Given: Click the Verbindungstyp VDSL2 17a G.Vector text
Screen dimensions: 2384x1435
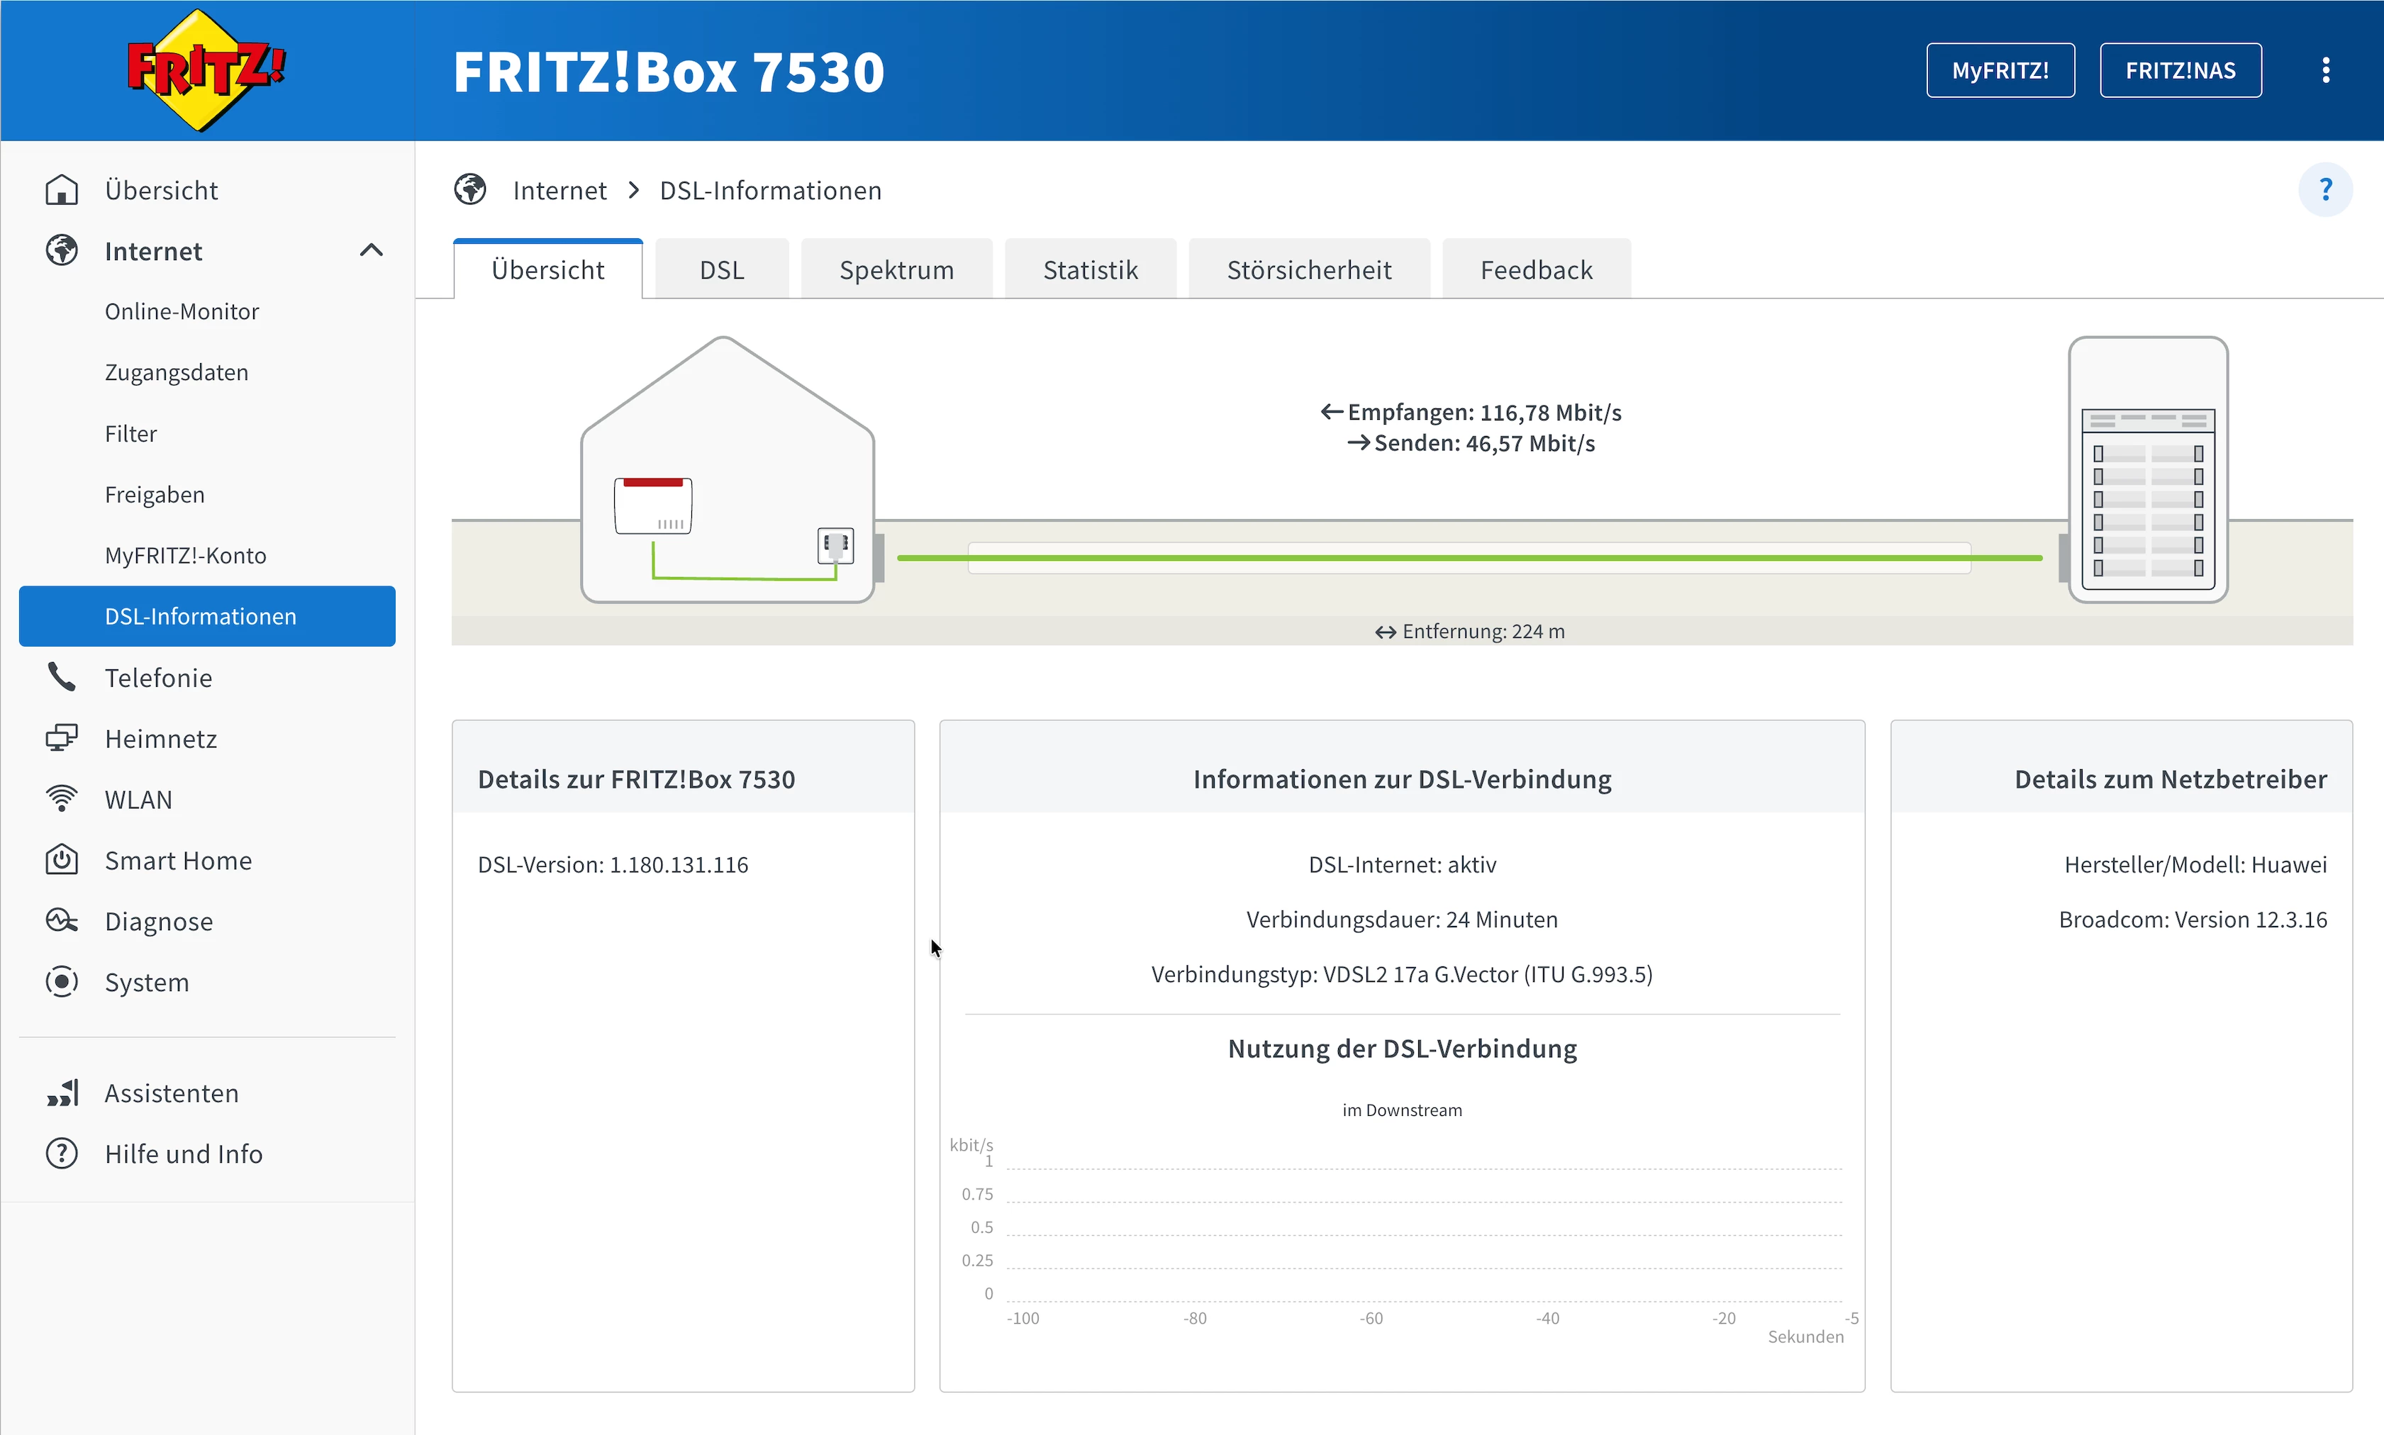Looking at the screenshot, I should (x=1403, y=975).
